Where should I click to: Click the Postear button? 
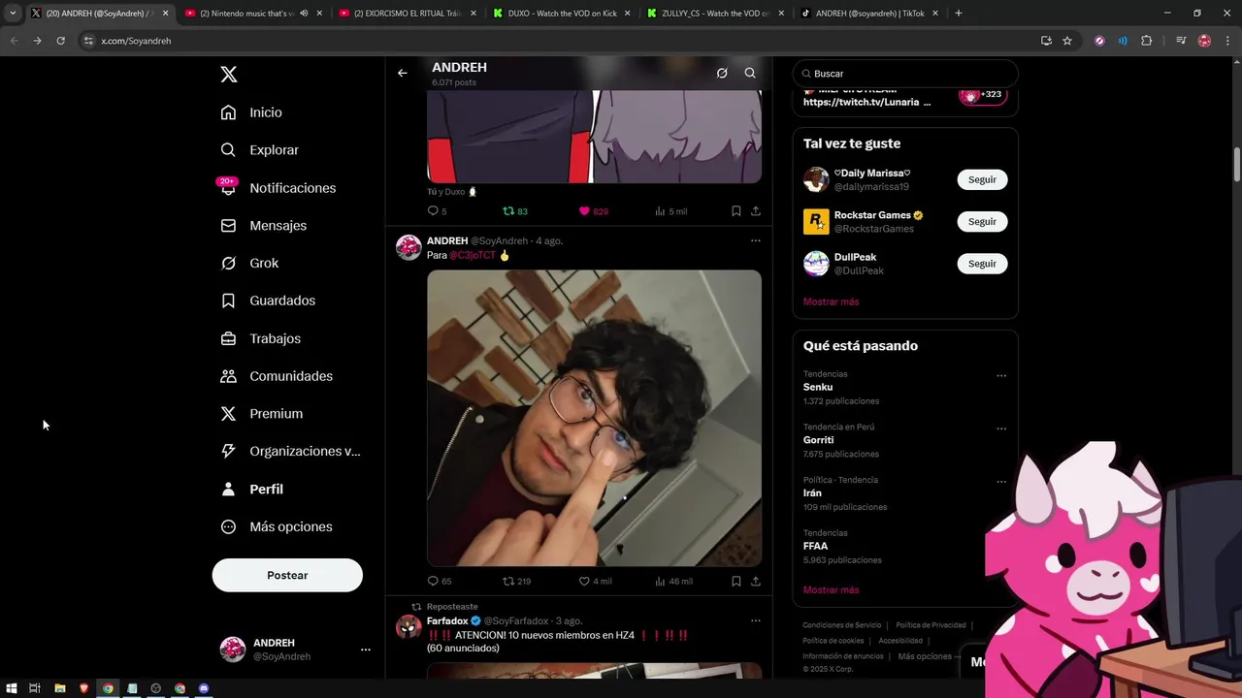287,575
